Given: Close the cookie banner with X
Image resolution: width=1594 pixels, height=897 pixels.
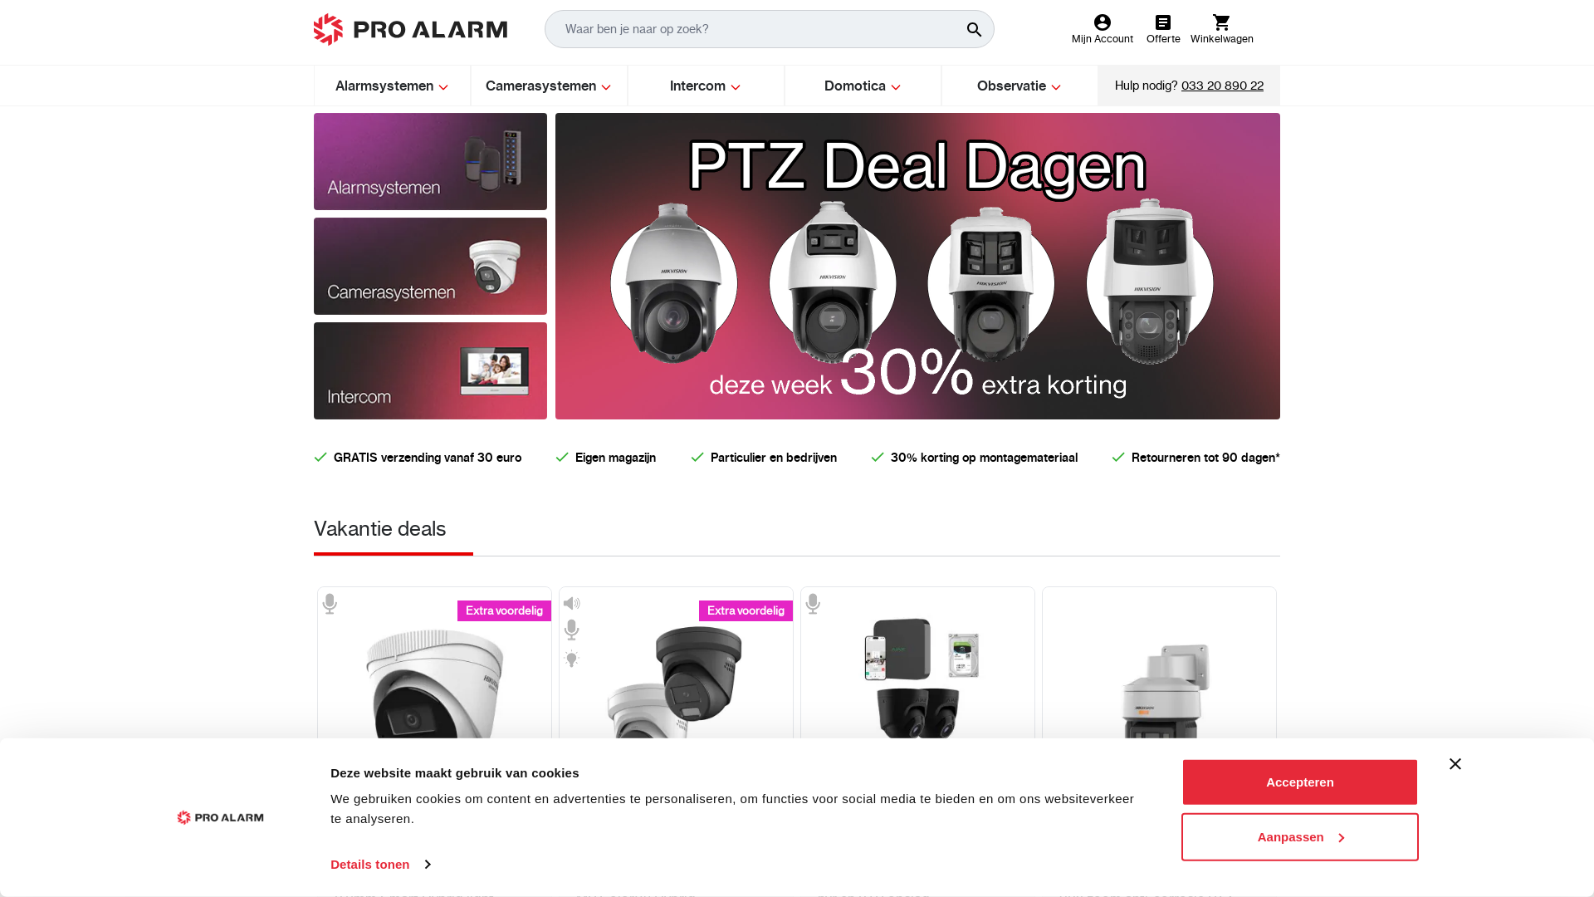Looking at the screenshot, I should click(x=1455, y=763).
